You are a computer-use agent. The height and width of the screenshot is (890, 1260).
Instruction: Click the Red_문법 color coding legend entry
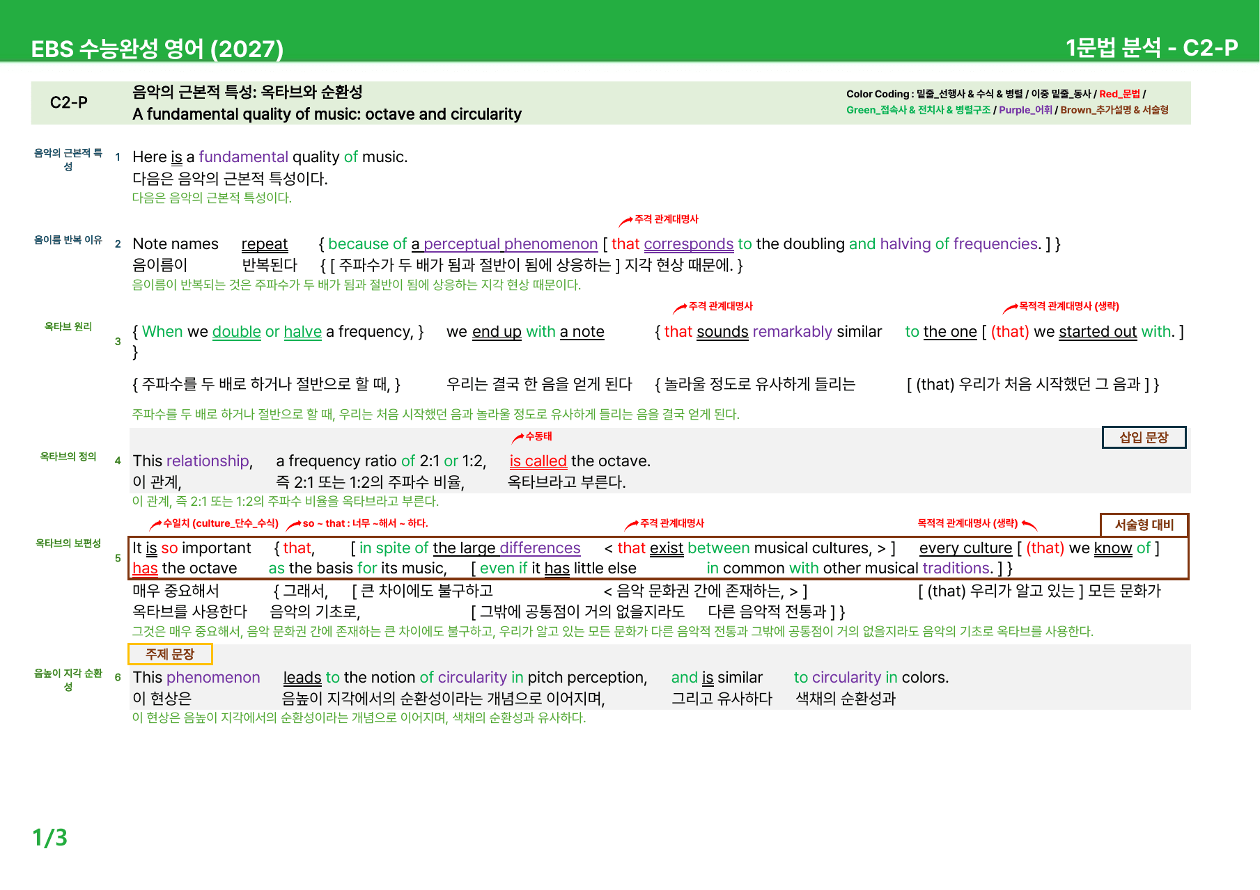coord(1119,94)
